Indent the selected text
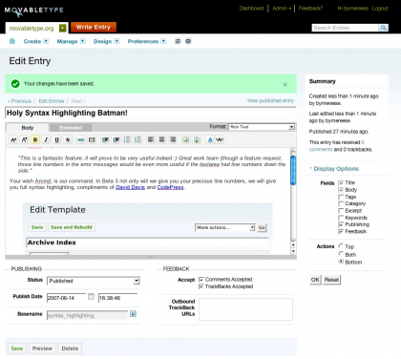This screenshot has height=359, width=401. (105, 139)
